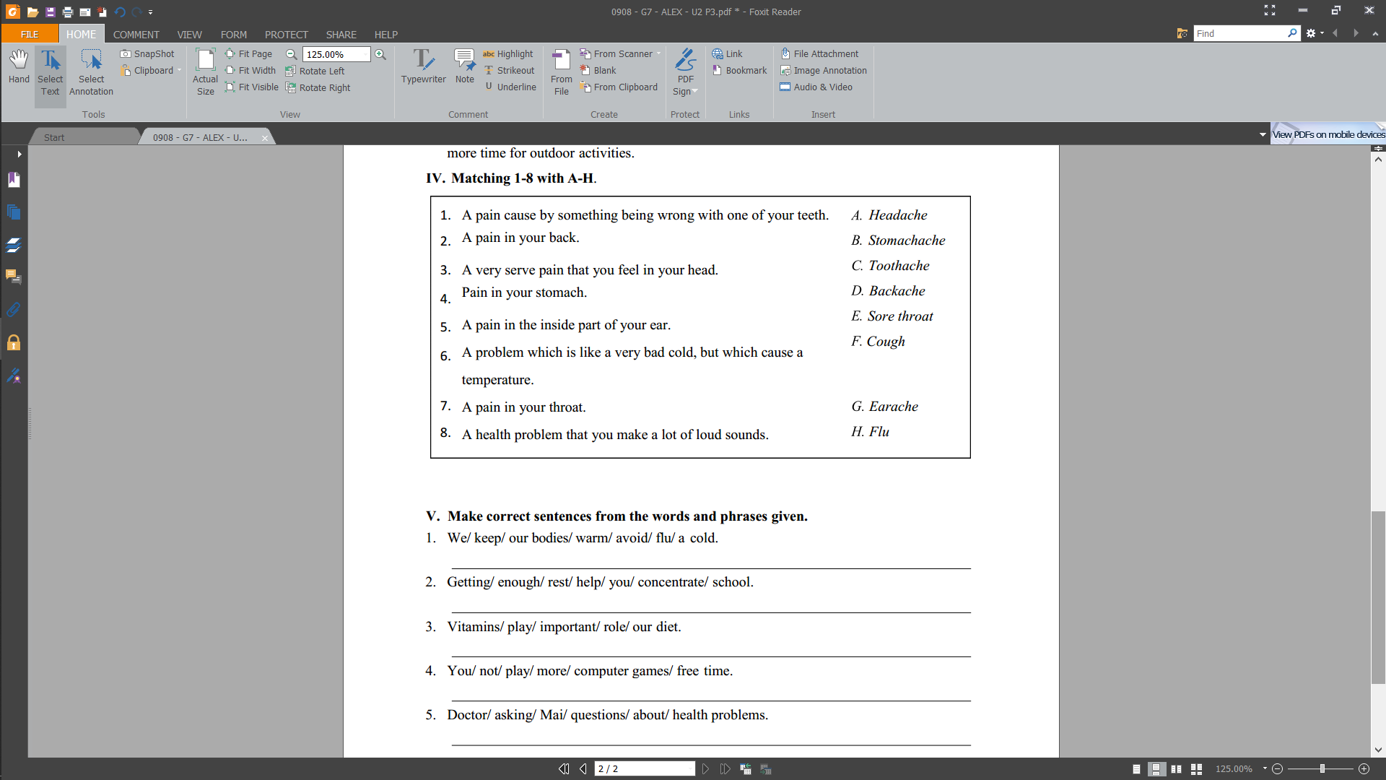The width and height of the screenshot is (1386, 780).
Task: Open the HELP tab
Action: tap(385, 34)
